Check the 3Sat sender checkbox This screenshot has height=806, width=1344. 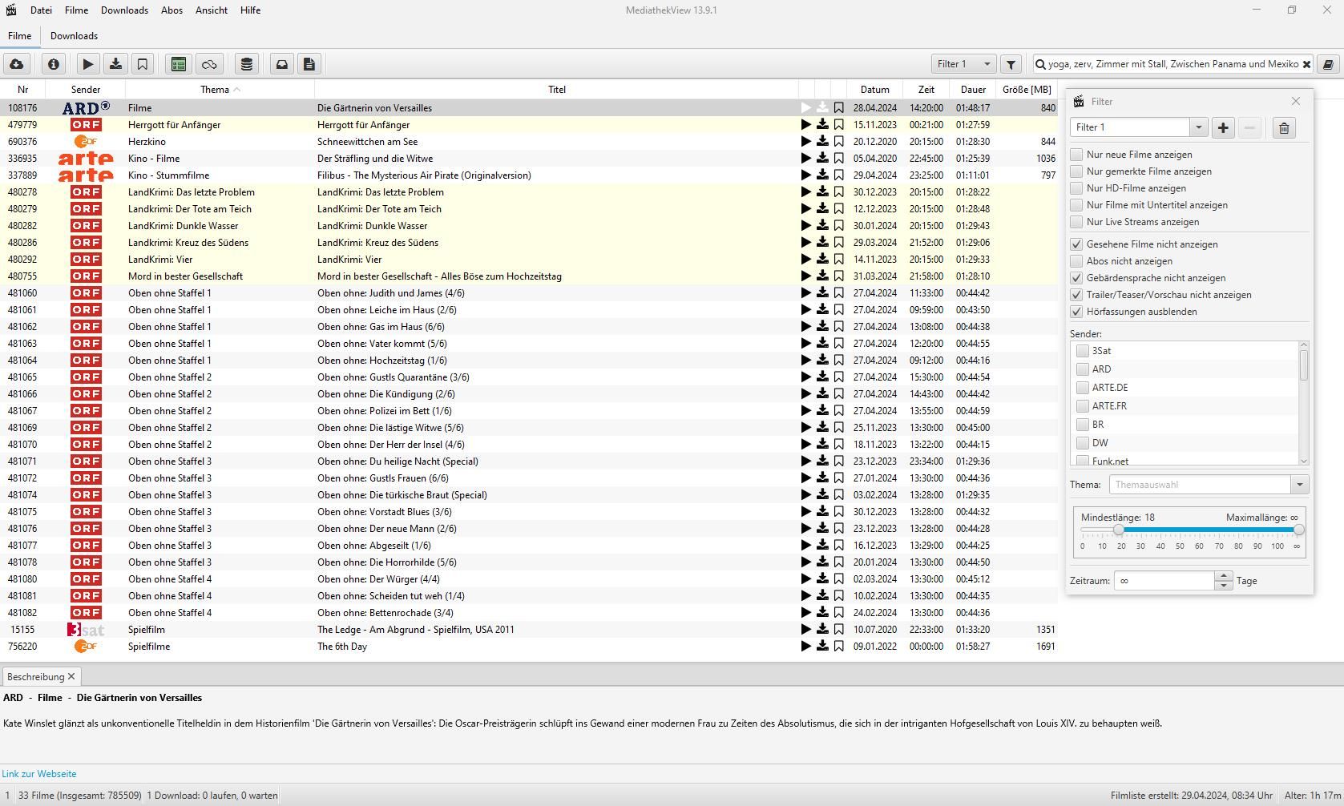pyautogui.click(x=1083, y=351)
